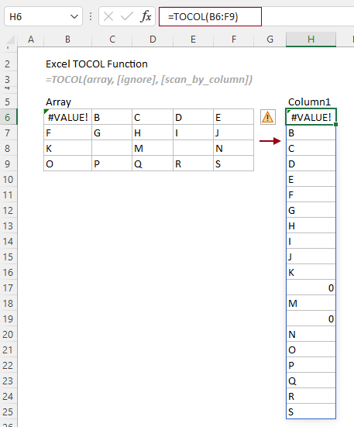Image resolution: width=354 pixels, height=427 pixels.
Task: Select cell B6 containing #VALUE! in the array
Action: pyautogui.click(x=67, y=117)
